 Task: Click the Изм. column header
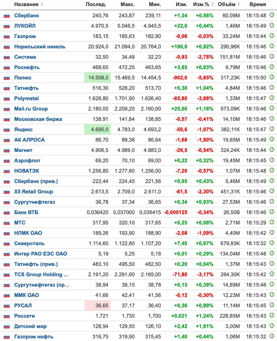pos(182,5)
